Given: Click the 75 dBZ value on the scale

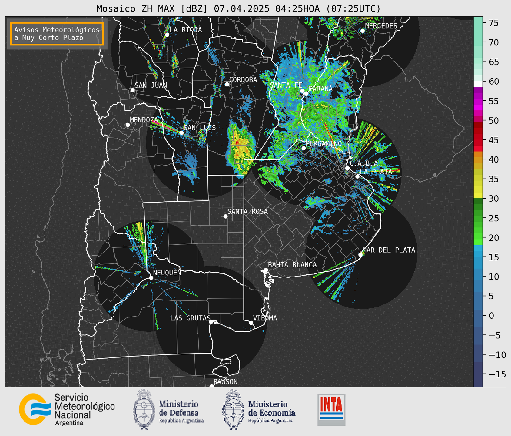Looking at the screenshot, I should click(x=493, y=23).
